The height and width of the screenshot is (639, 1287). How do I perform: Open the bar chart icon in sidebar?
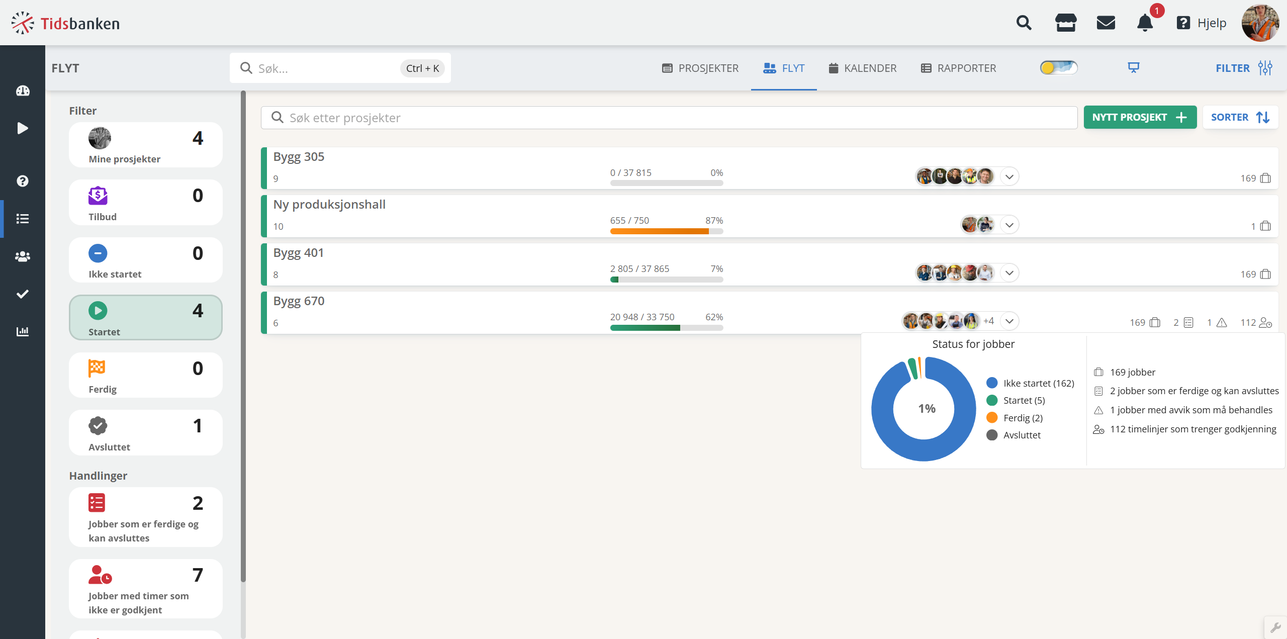tap(23, 331)
